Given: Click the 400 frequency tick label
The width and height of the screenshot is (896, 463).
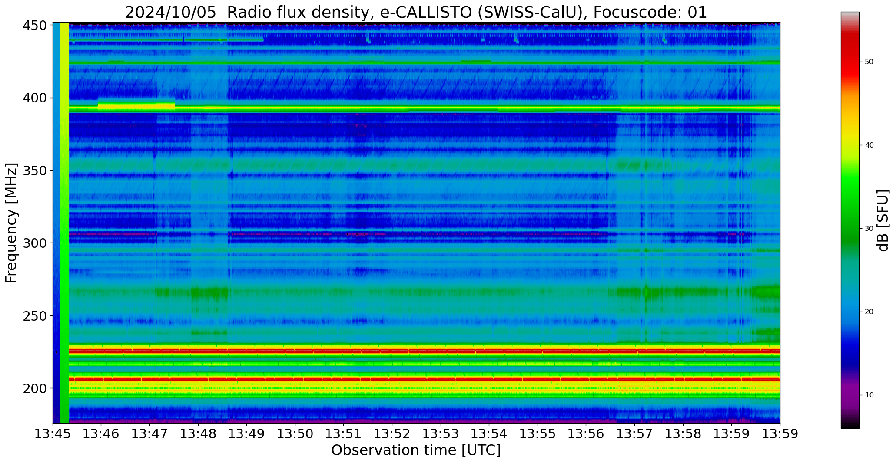Looking at the screenshot, I should tap(34, 98).
